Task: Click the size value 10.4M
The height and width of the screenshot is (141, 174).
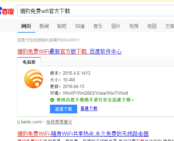Action: click(x=69, y=80)
